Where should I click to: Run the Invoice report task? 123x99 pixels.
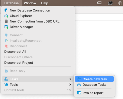click(x=94, y=93)
